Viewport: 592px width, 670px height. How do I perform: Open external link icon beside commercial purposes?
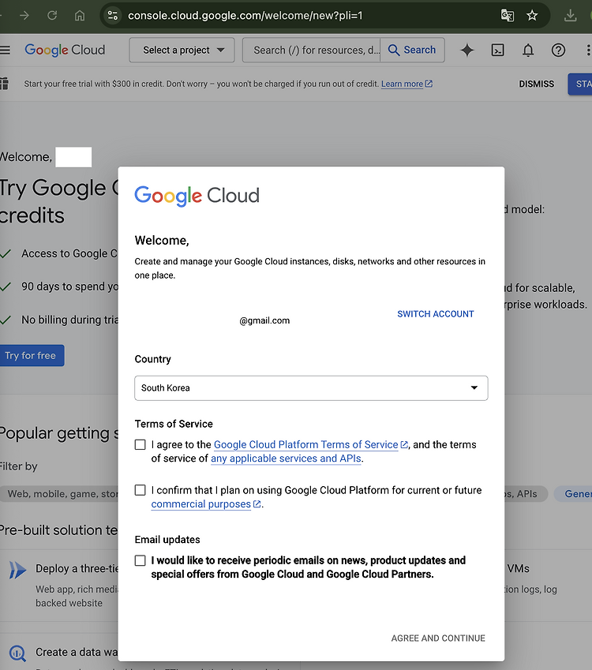tap(257, 504)
